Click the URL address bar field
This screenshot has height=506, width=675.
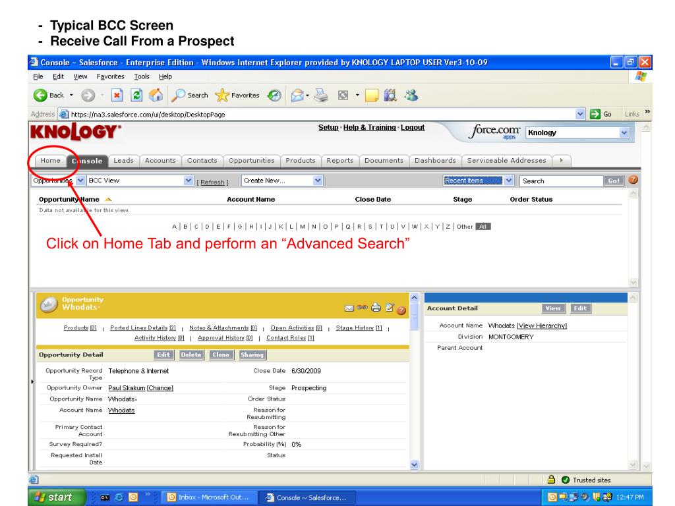click(318, 114)
